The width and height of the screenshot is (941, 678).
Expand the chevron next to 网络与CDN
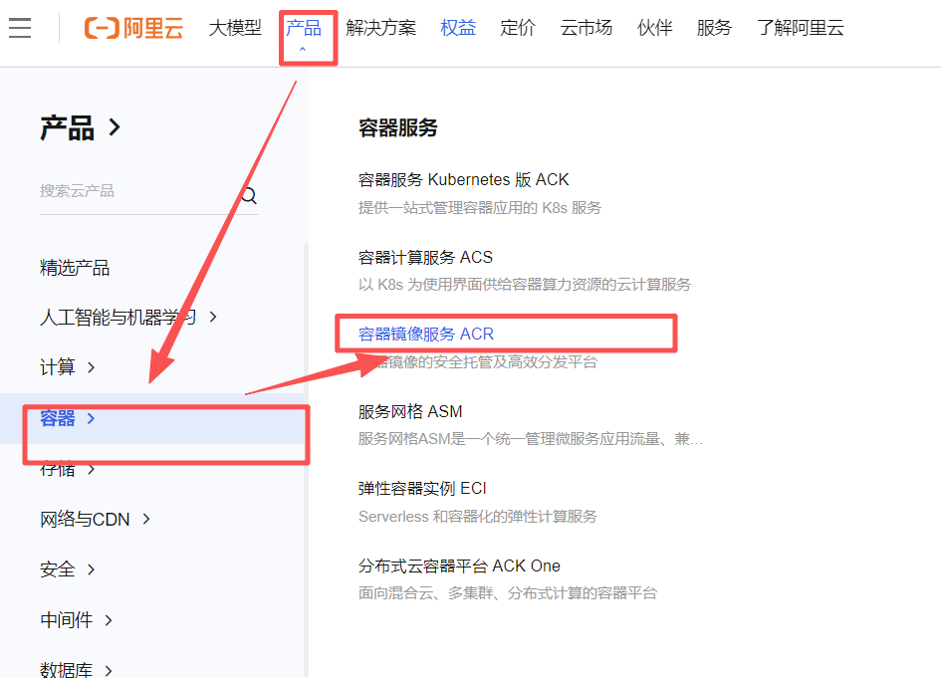tap(146, 519)
